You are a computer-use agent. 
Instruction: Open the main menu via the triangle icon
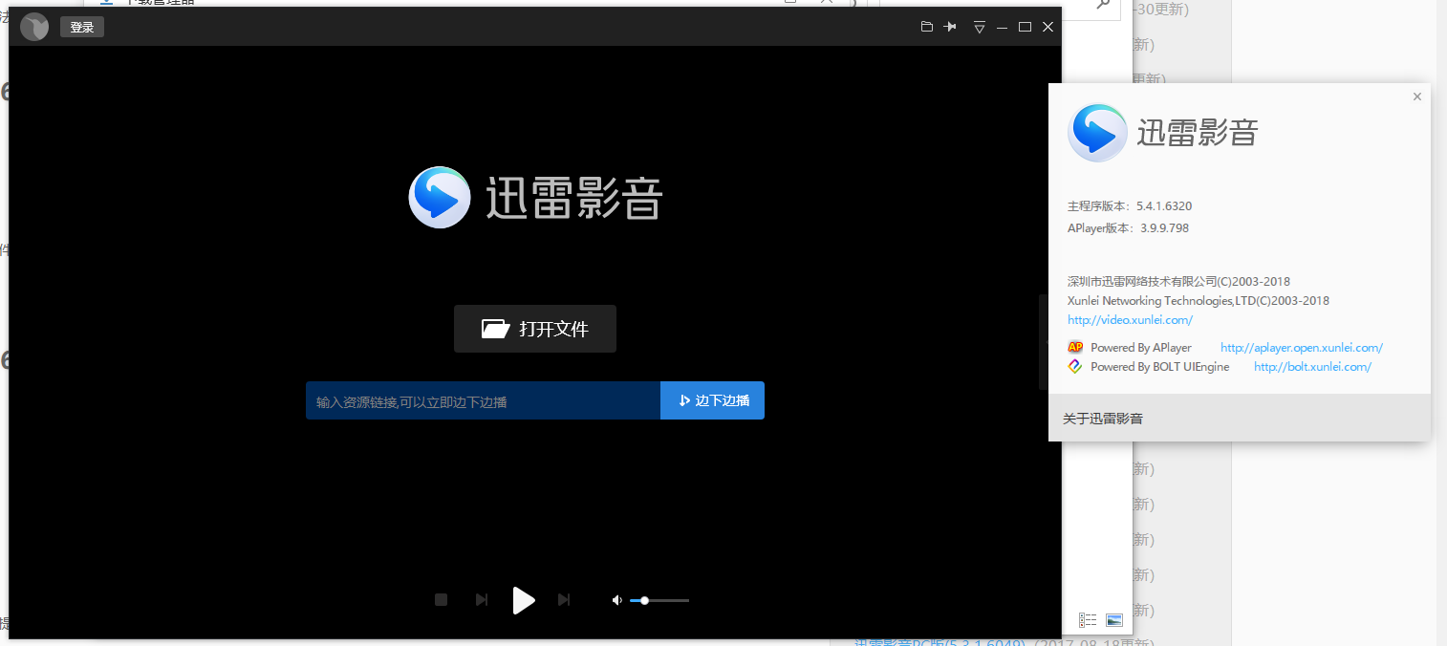(x=979, y=27)
